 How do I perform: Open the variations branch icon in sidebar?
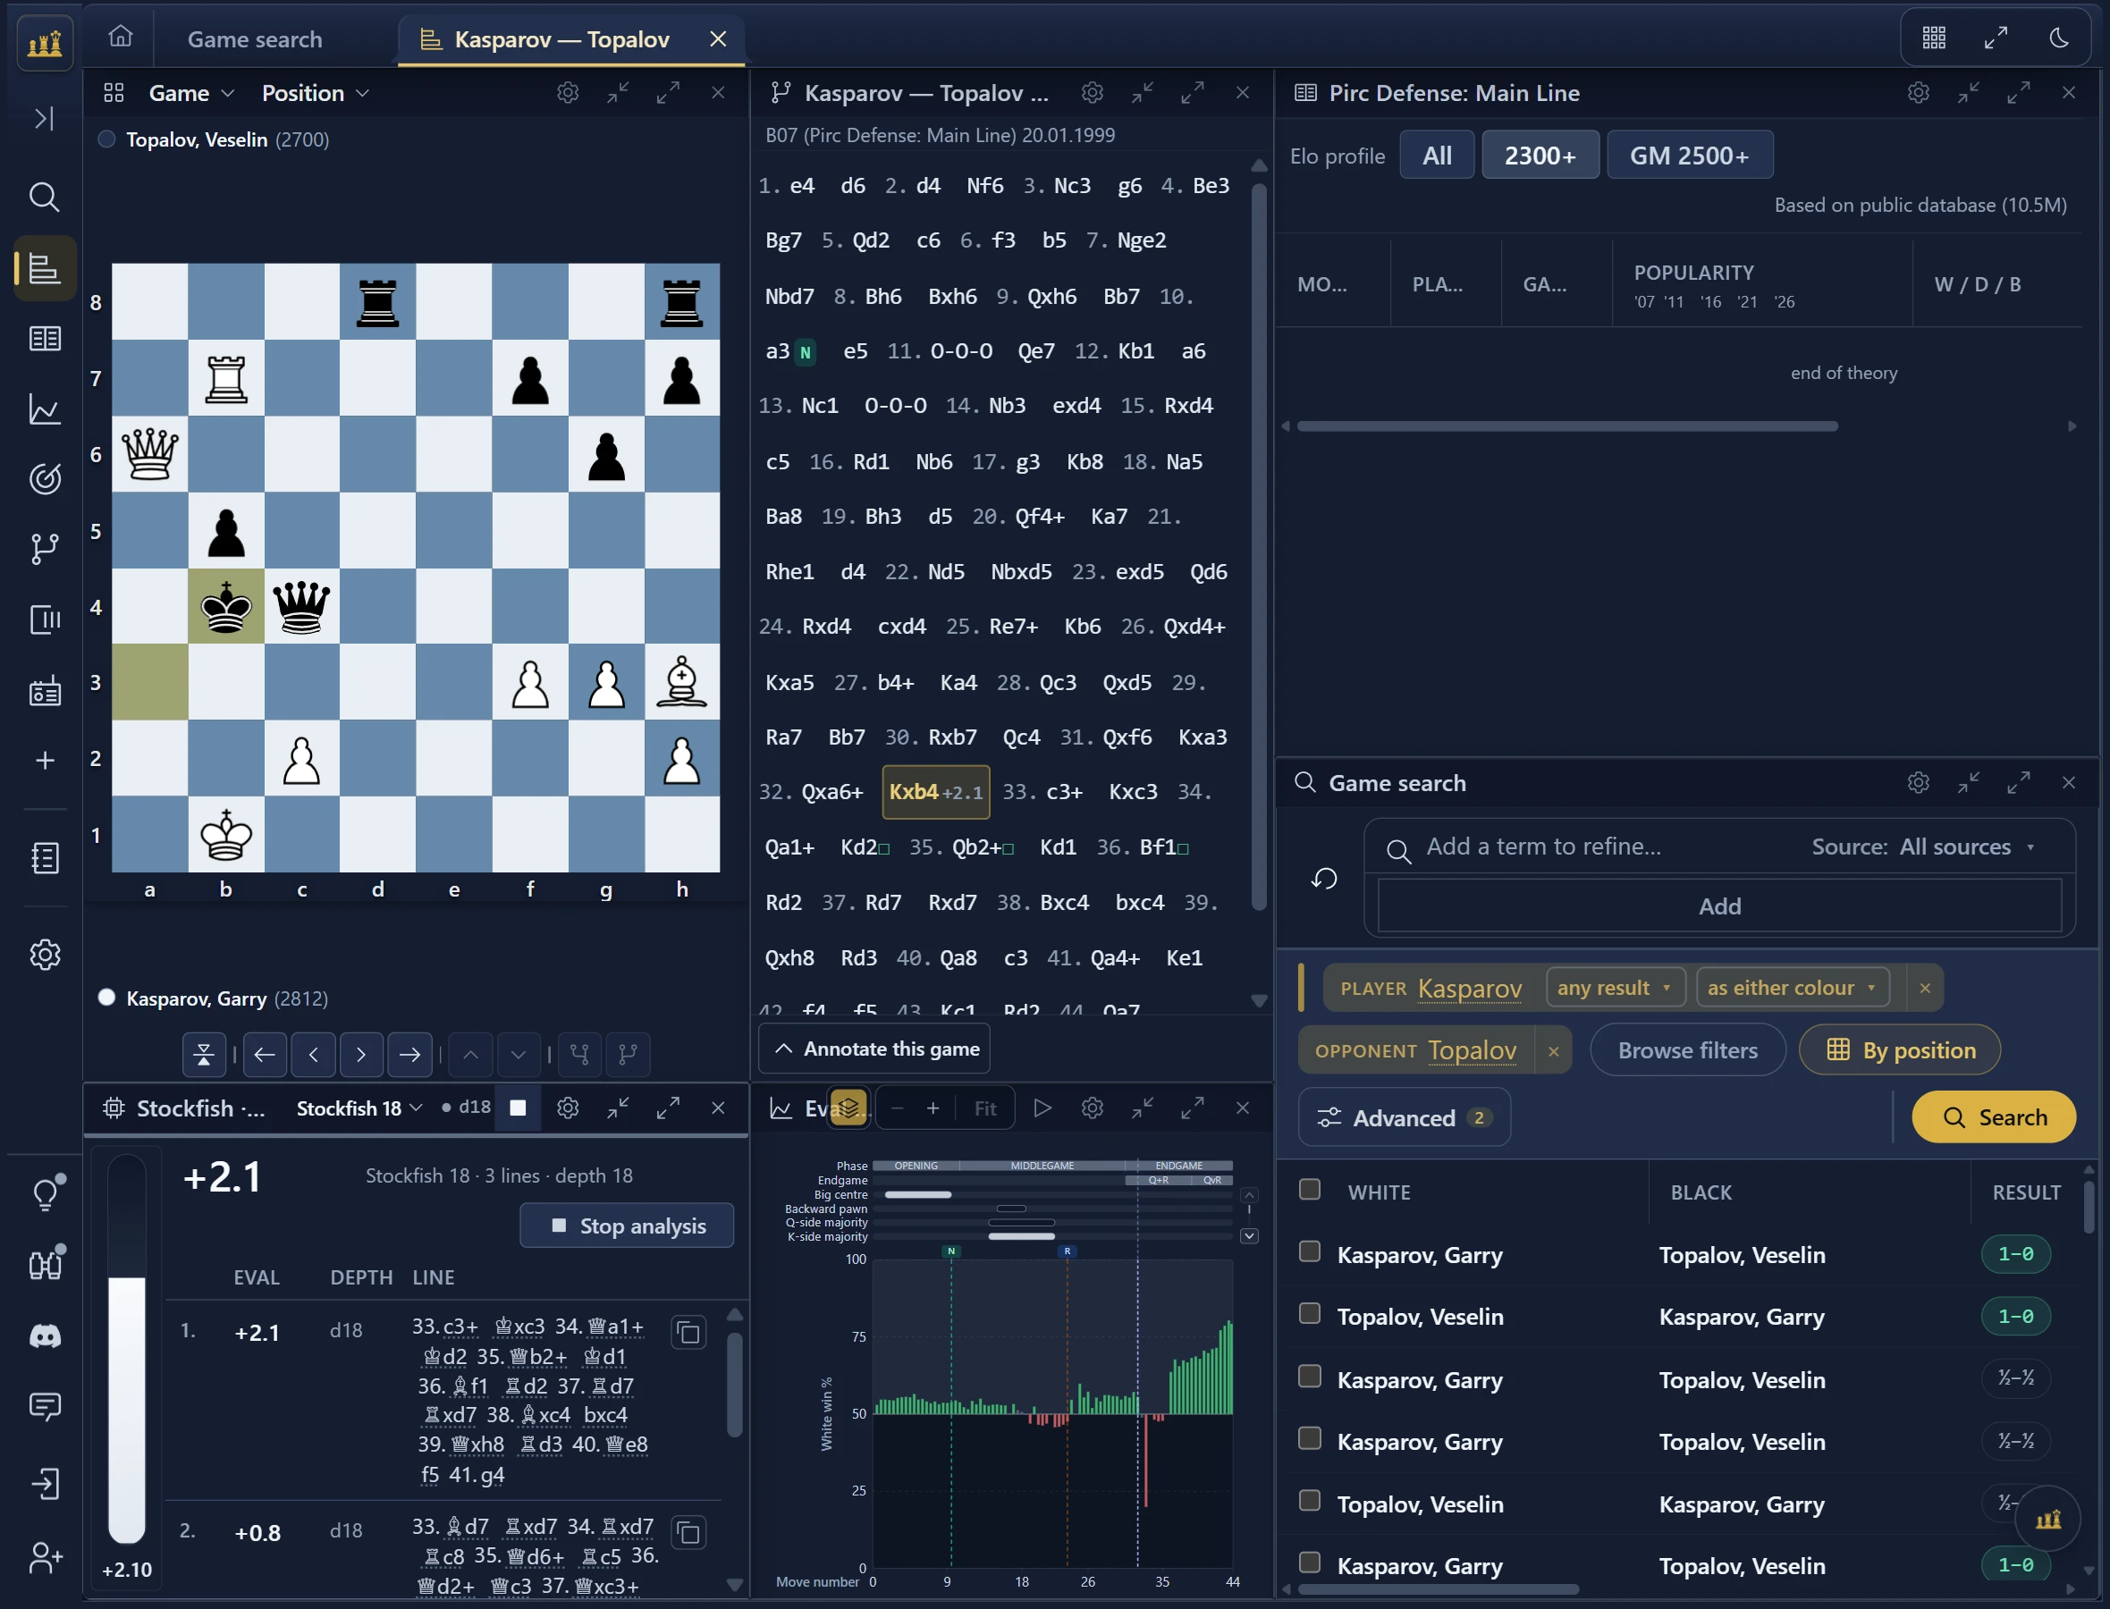44,549
